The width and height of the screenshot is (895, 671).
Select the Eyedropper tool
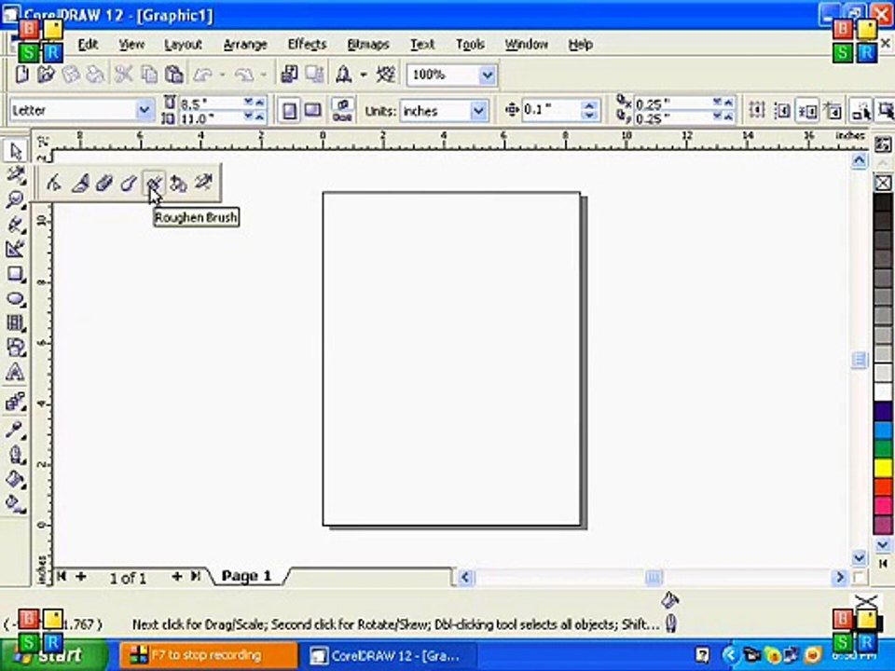(16, 429)
